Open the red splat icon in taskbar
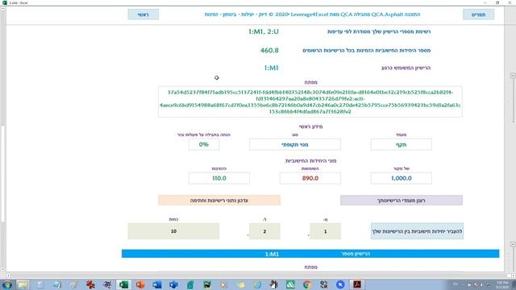Screen dimensions: 516x290 tap(90, 284)
